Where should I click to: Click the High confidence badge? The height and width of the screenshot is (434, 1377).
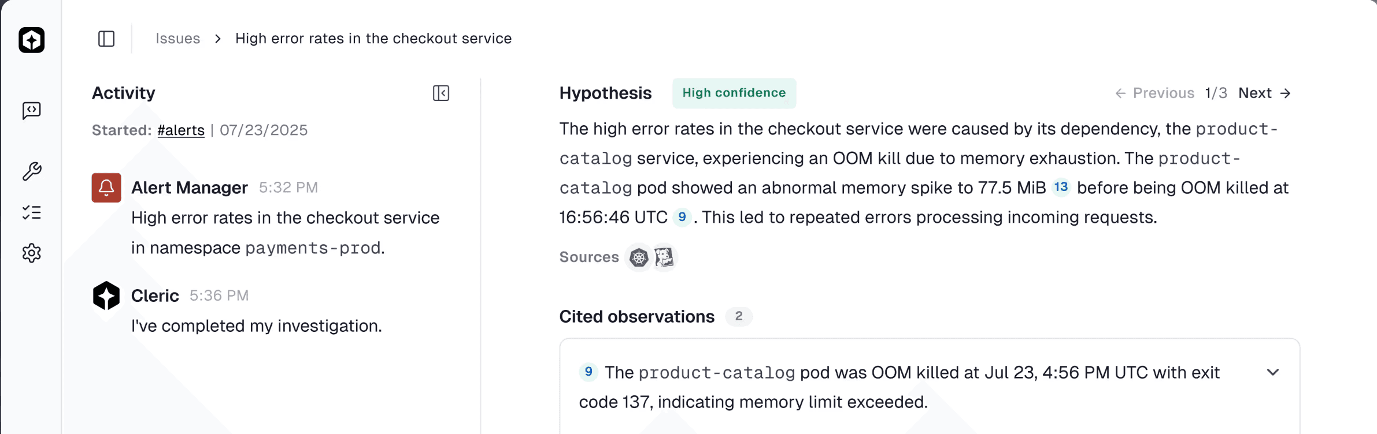click(734, 93)
